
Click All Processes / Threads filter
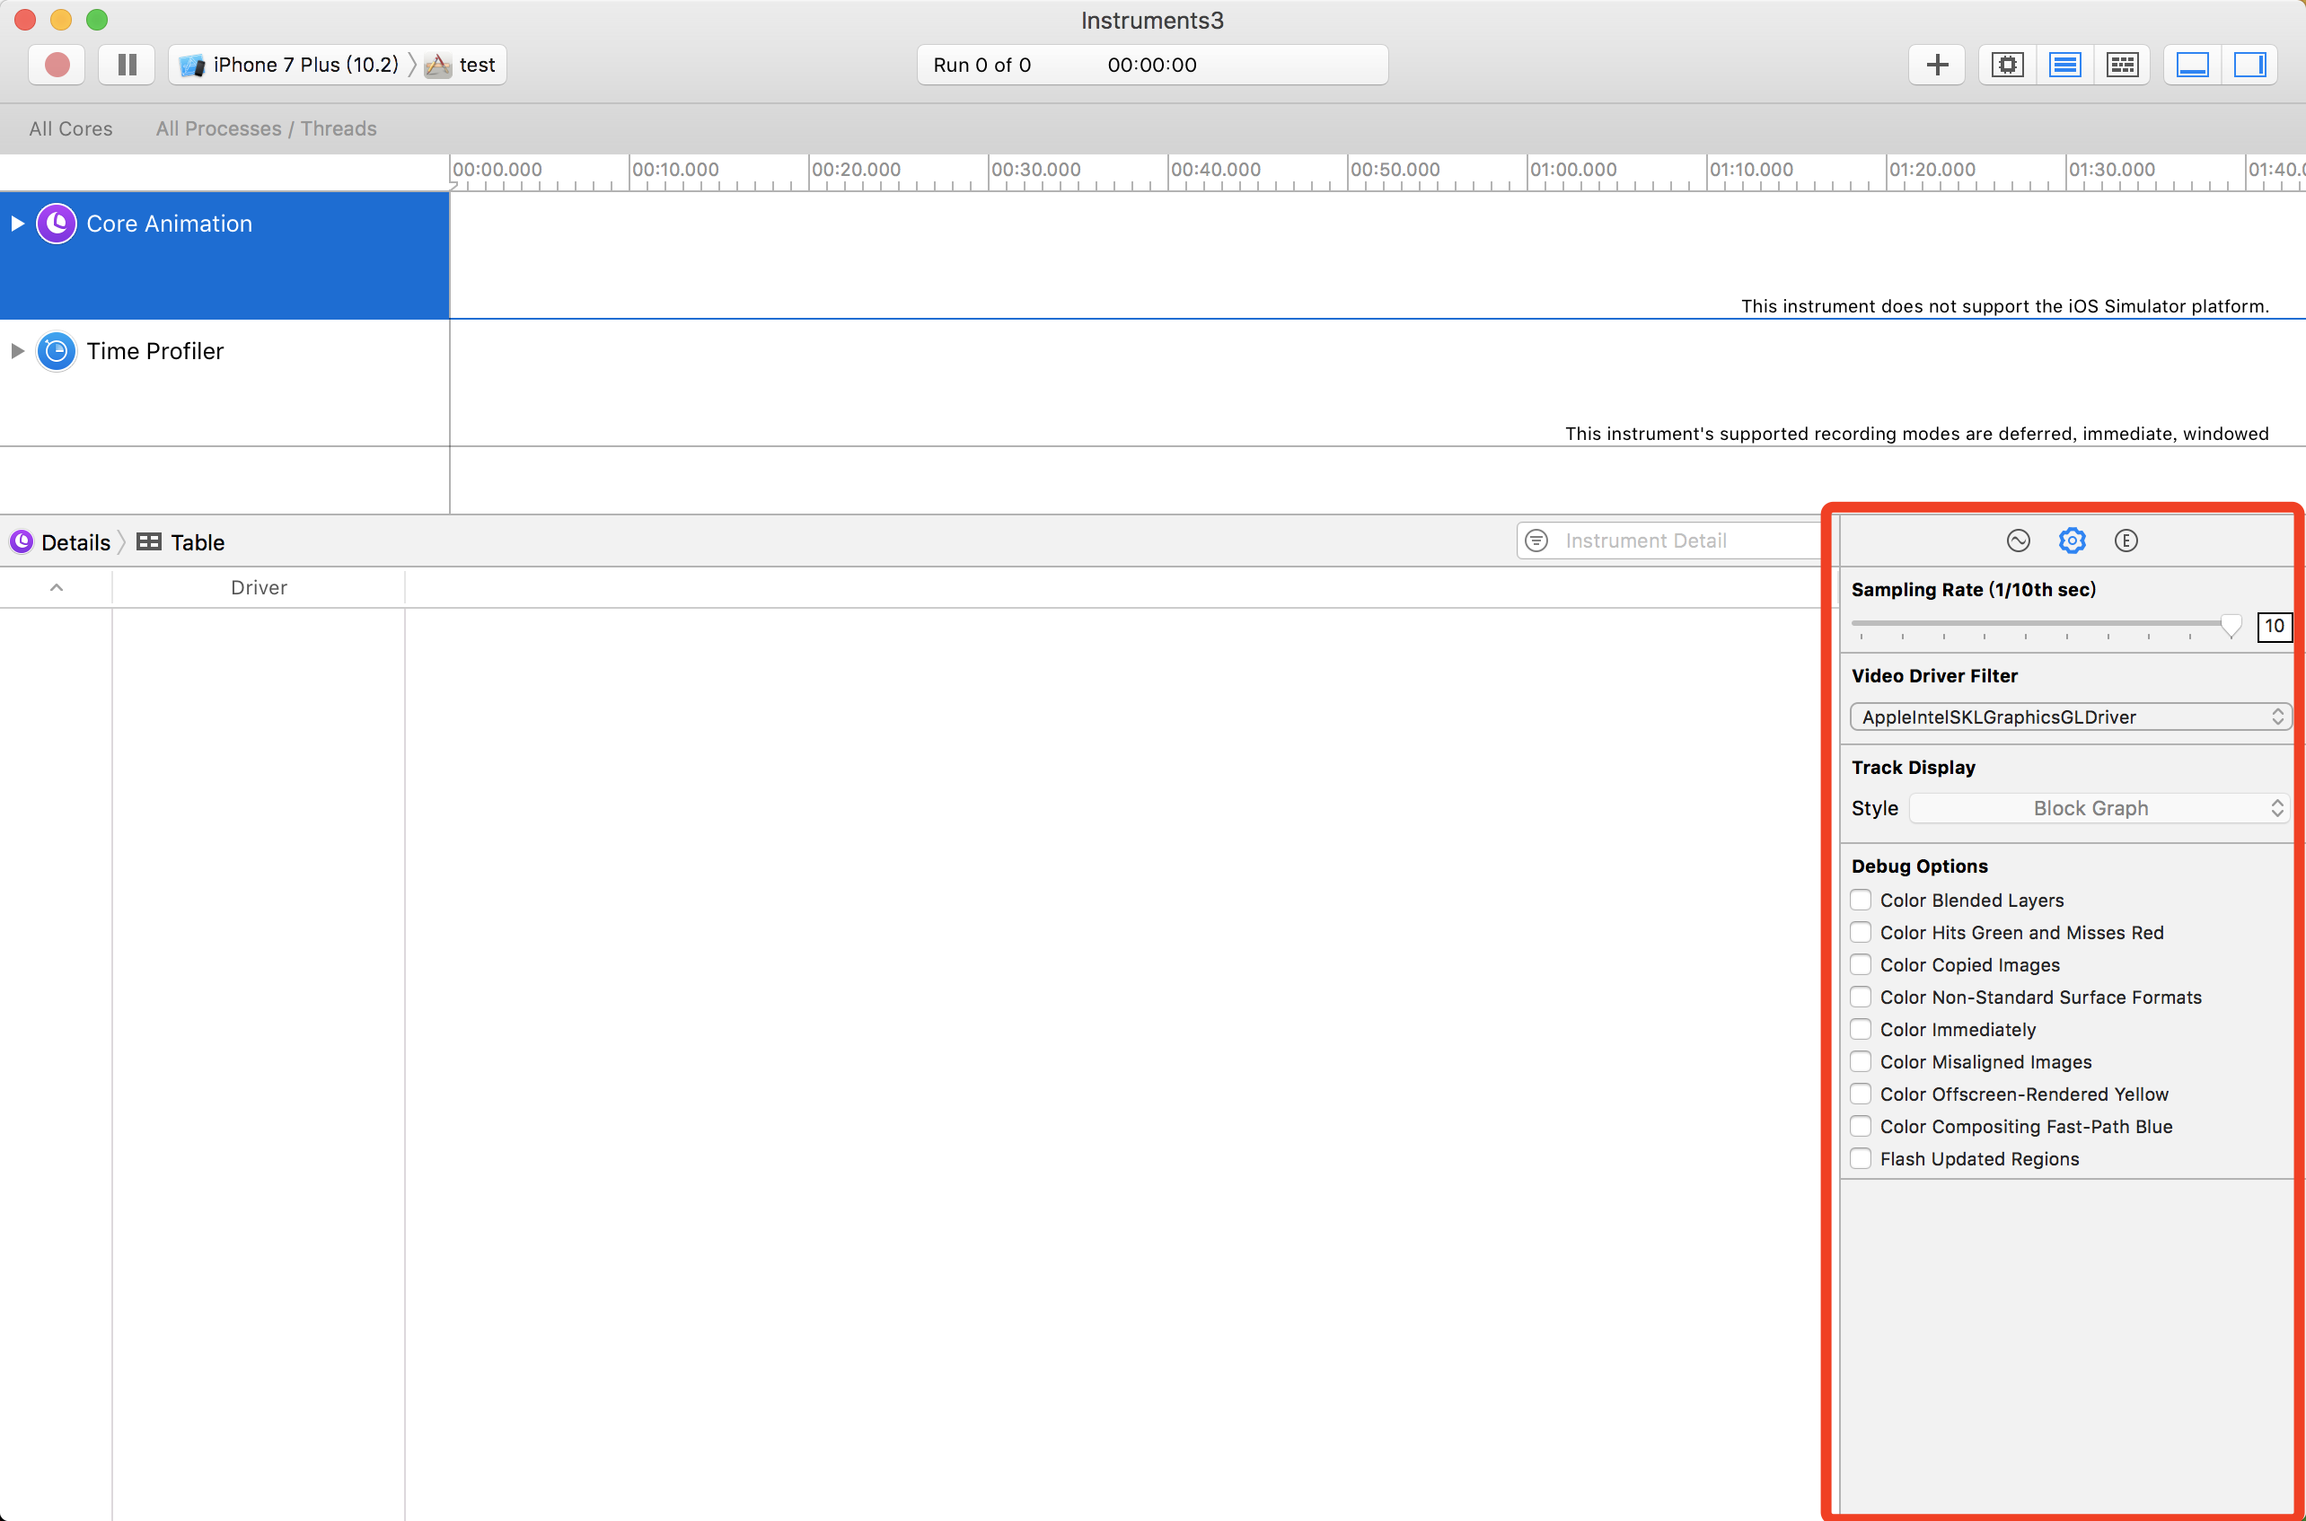click(x=266, y=129)
